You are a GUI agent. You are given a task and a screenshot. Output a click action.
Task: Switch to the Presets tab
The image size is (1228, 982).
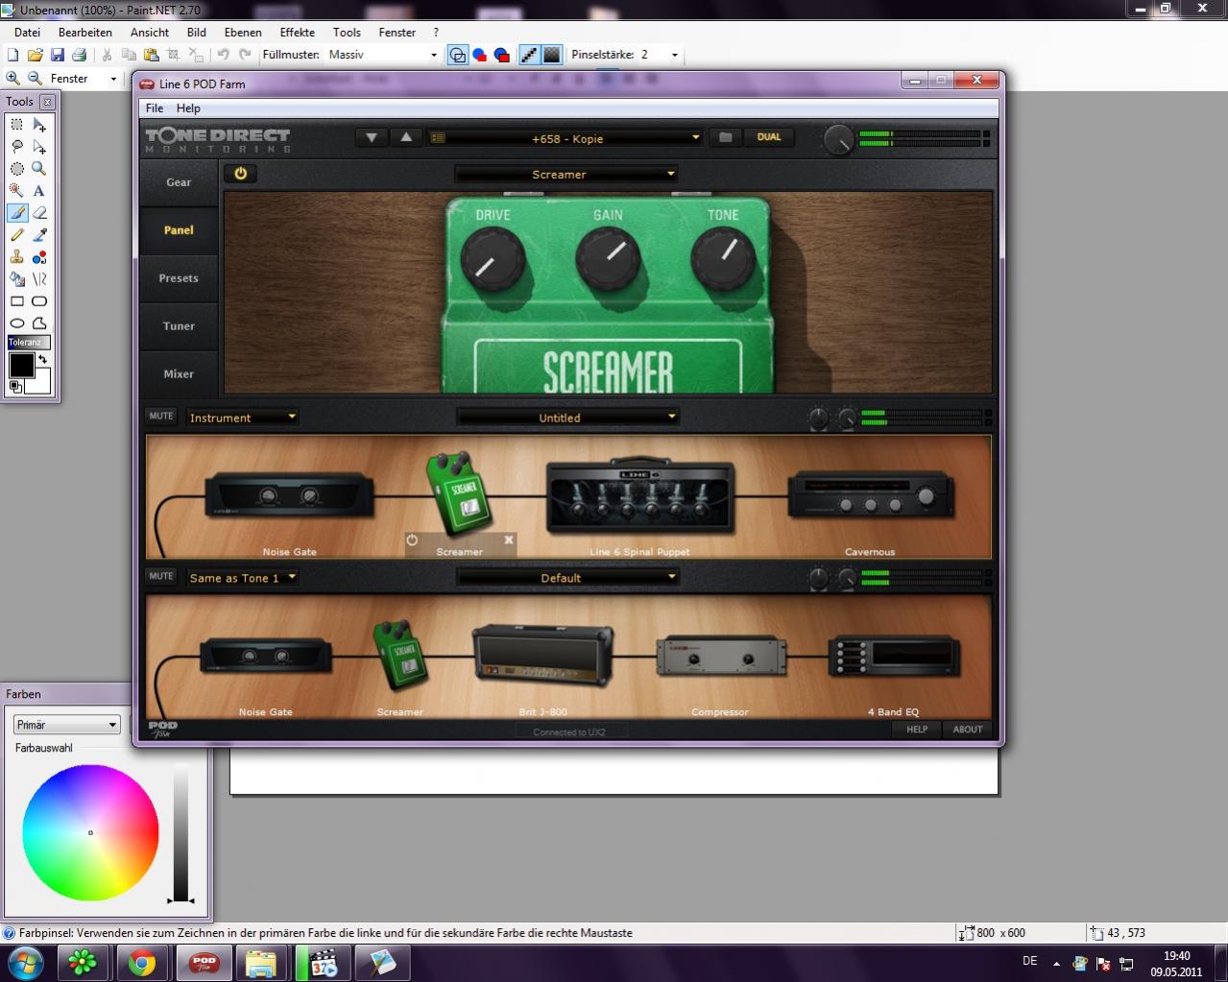click(179, 278)
